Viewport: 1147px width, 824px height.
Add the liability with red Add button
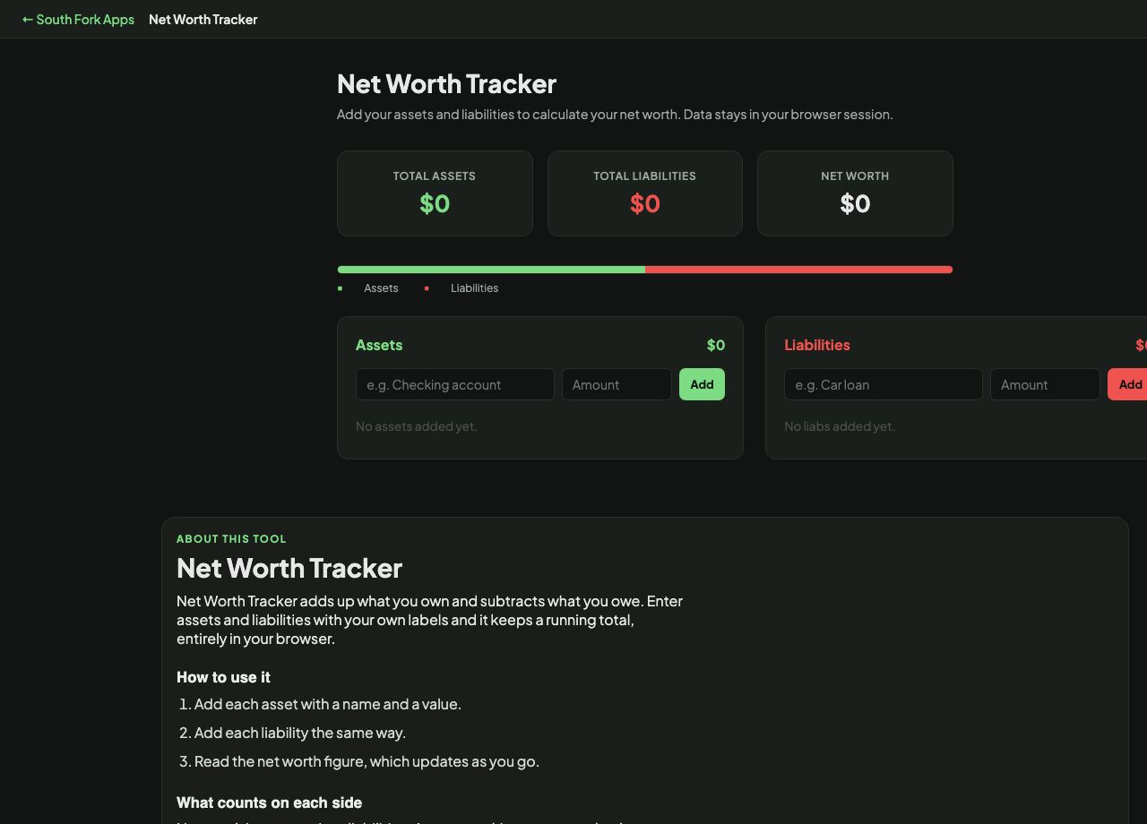pyautogui.click(x=1127, y=384)
